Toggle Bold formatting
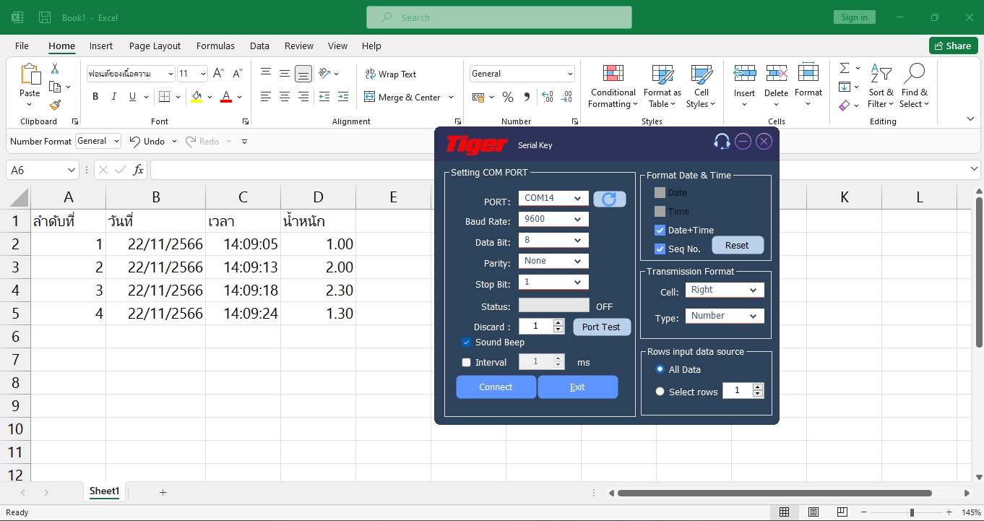Image resolution: width=984 pixels, height=521 pixels. point(95,97)
